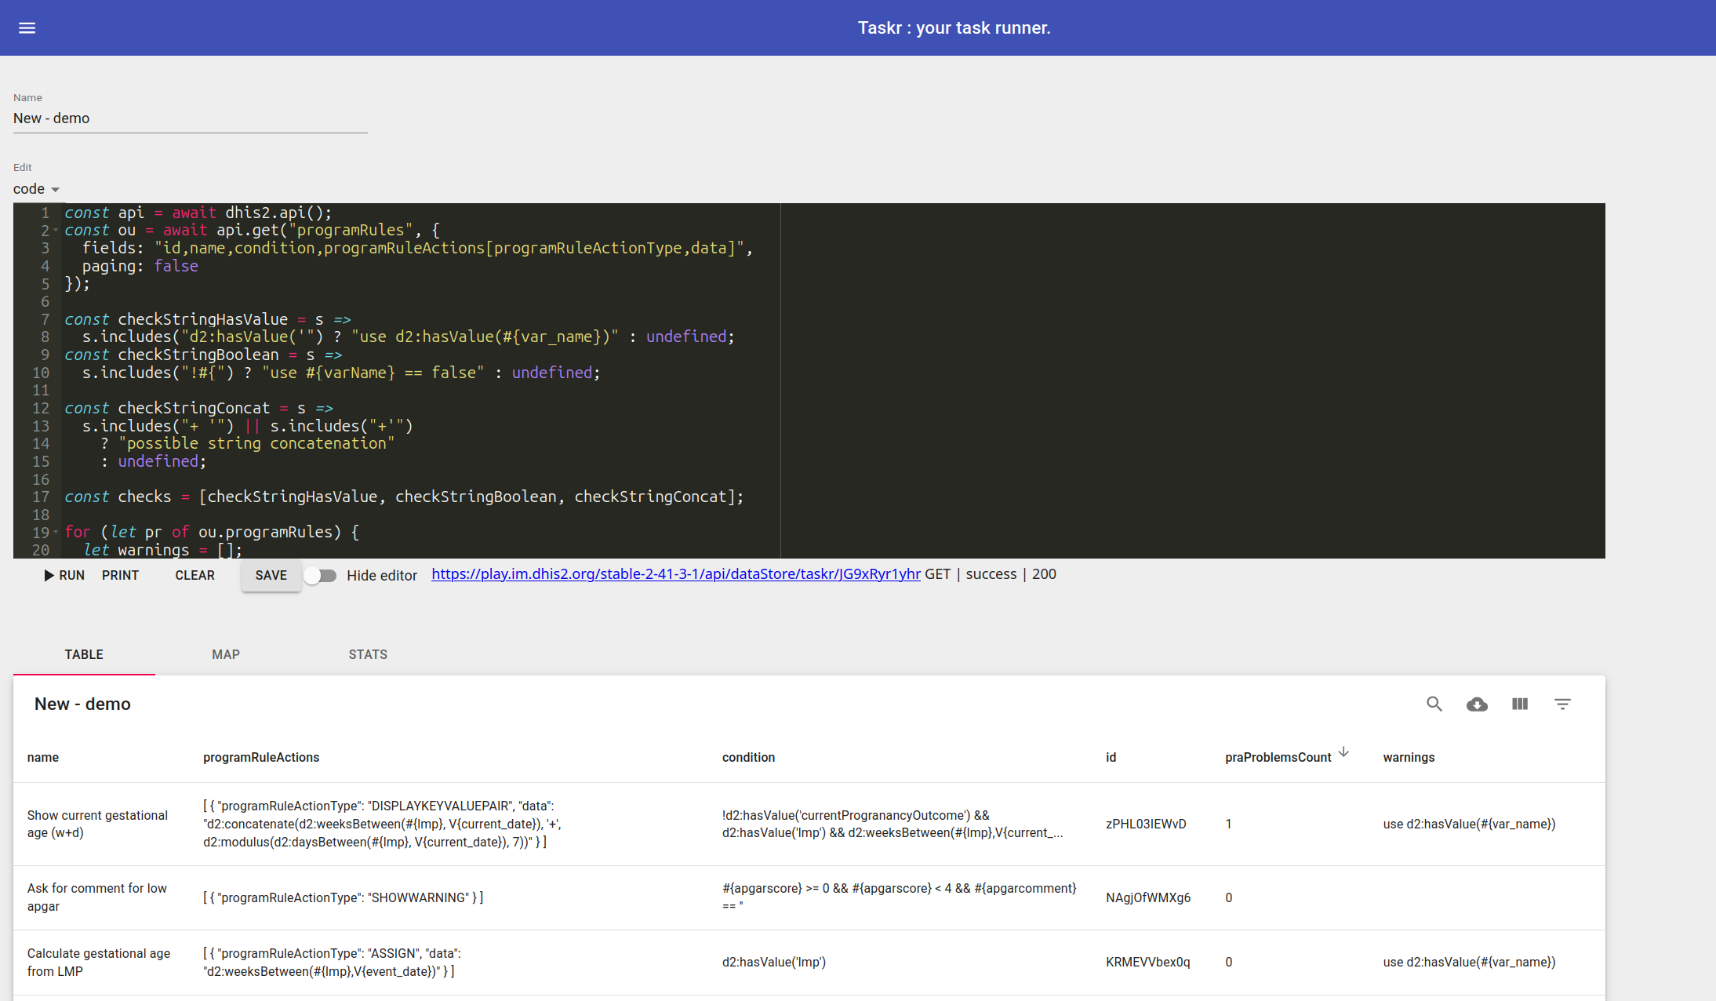
Task: Click the 'Taskr : your task runner.' title
Action: (x=954, y=28)
